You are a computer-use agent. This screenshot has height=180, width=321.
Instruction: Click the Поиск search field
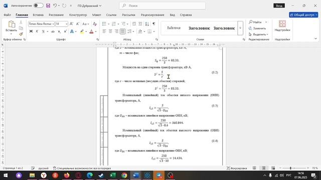pos(163,5)
